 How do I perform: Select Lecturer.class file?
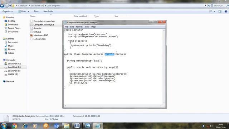pyautogui.click(x=38, y=39)
